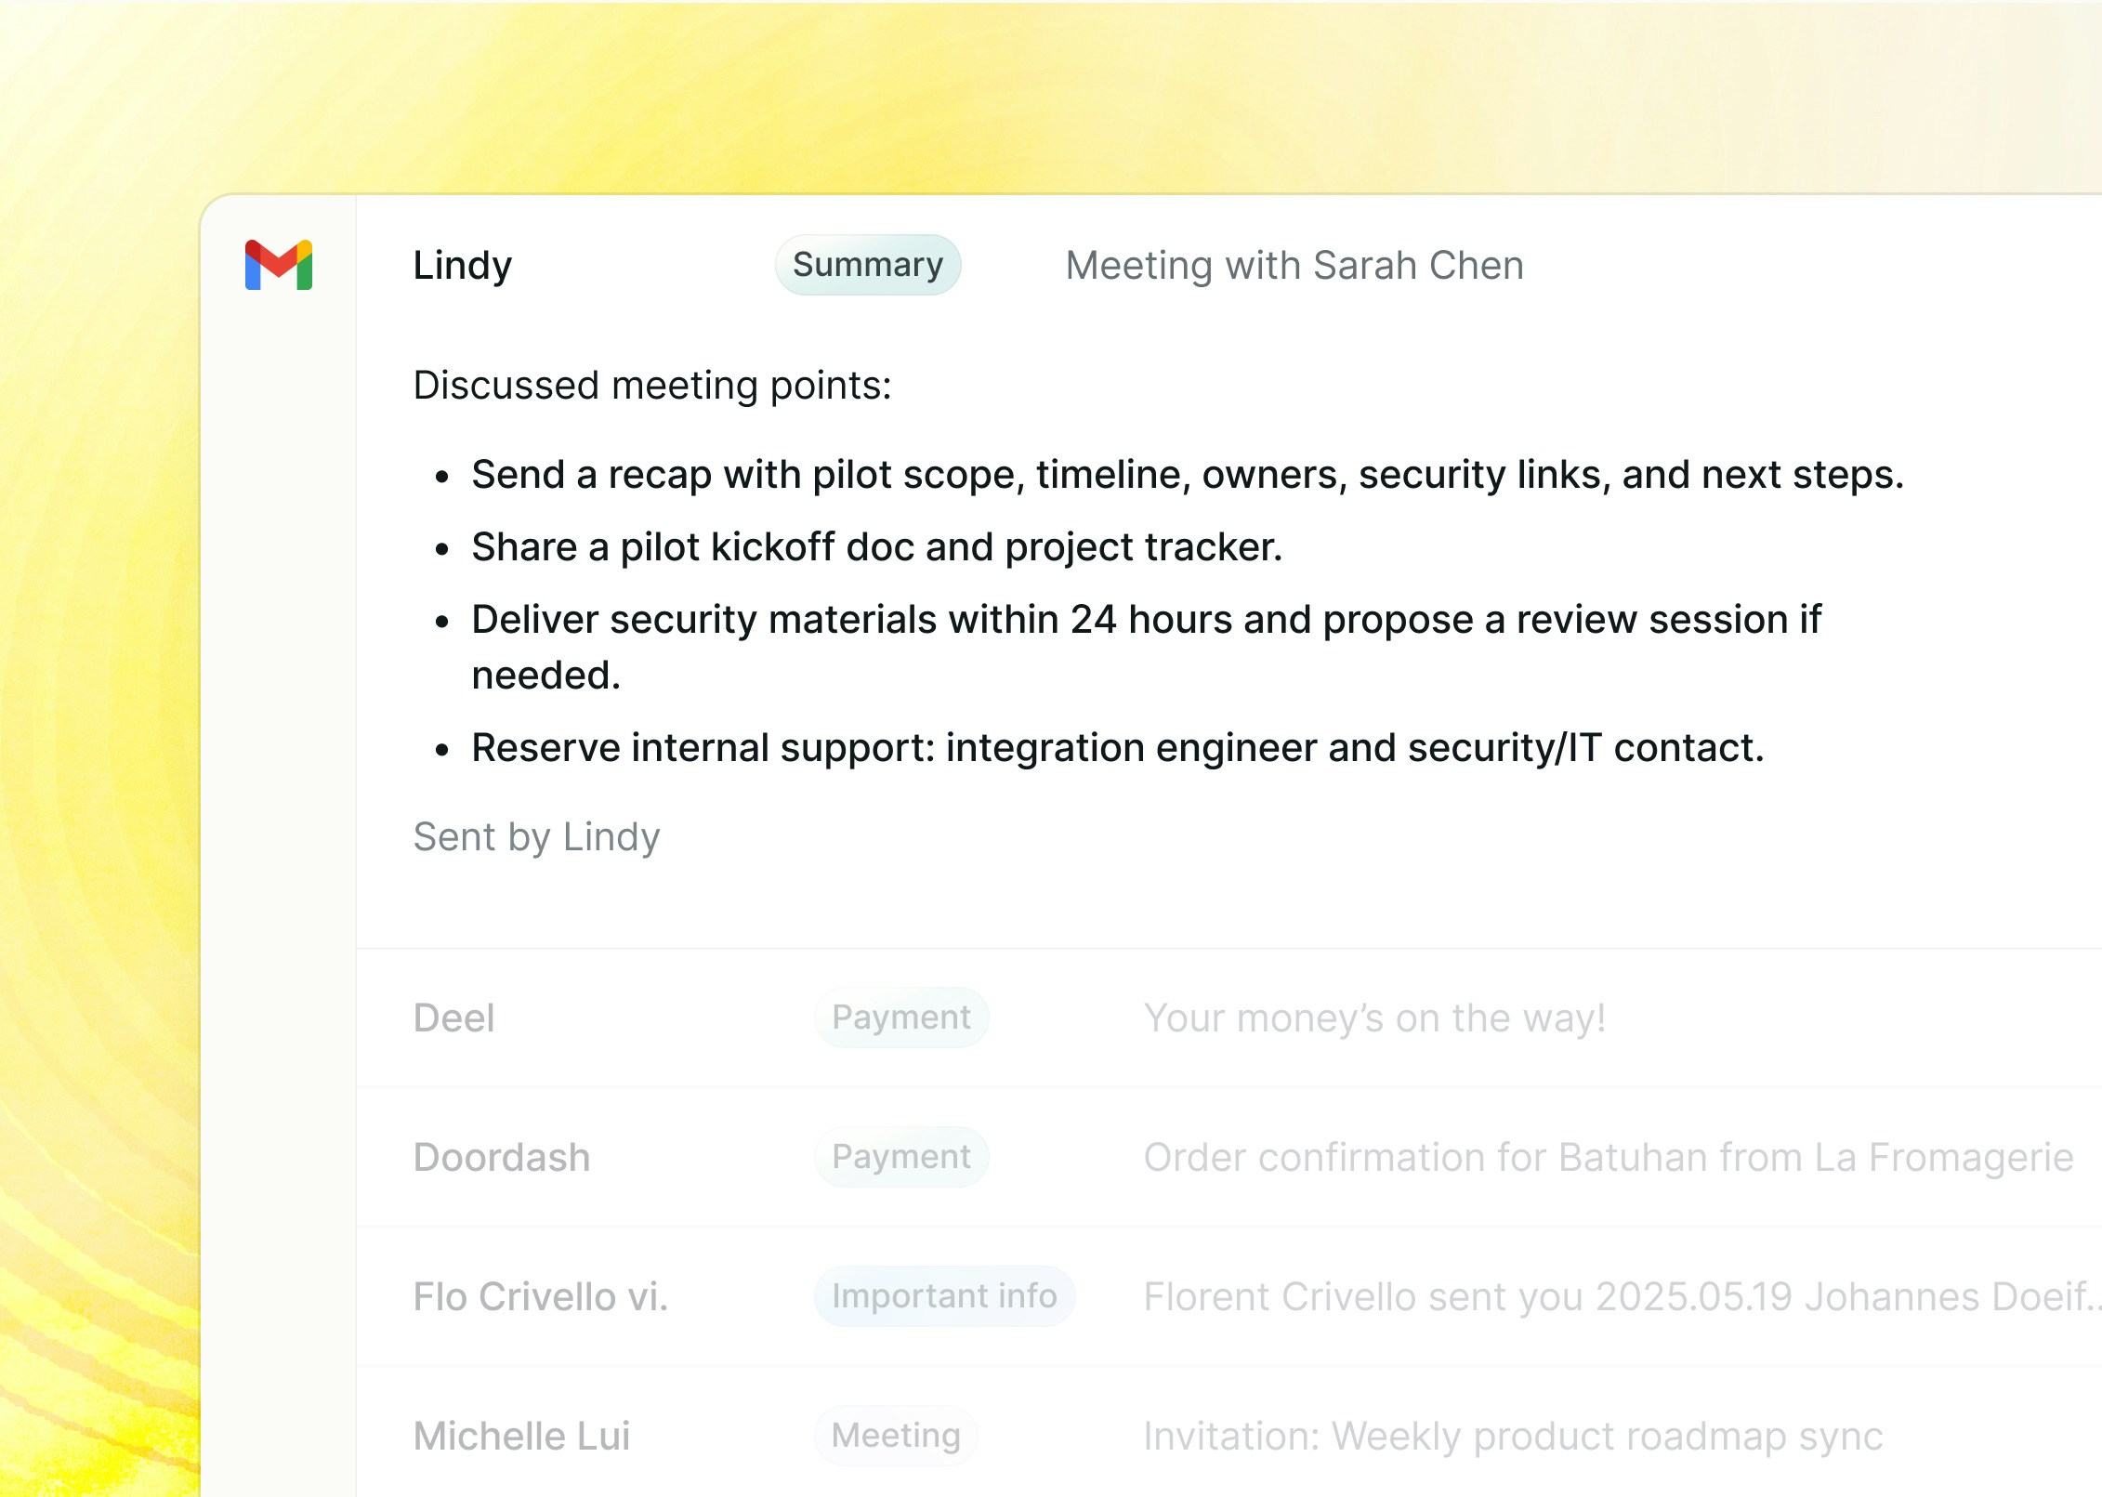The height and width of the screenshot is (1497, 2102).
Task: Select the Your money's on the way subject
Action: point(1373,1018)
